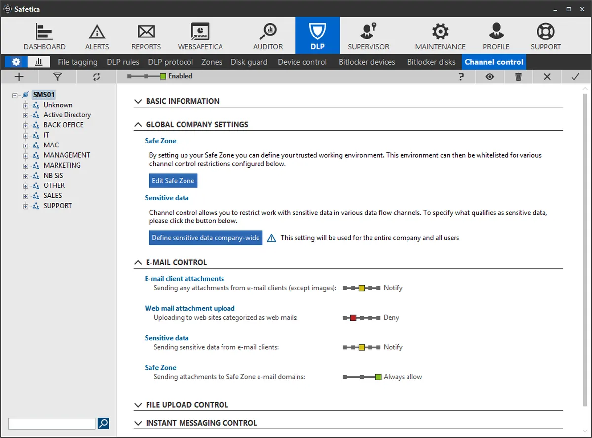Expand the Active Directory node
The image size is (592, 438).
pyautogui.click(x=25, y=115)
